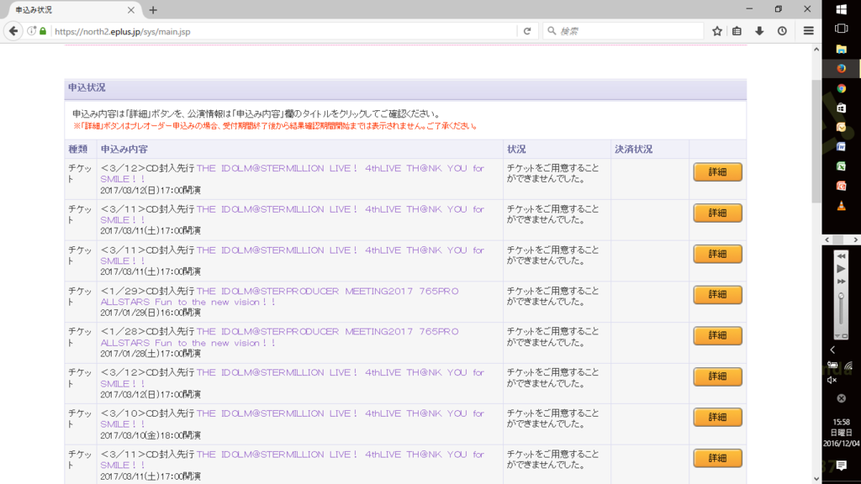Close the 申込み状況 tab
The width and height of the screenshot is (861, 484).
[x=130, y=10]
